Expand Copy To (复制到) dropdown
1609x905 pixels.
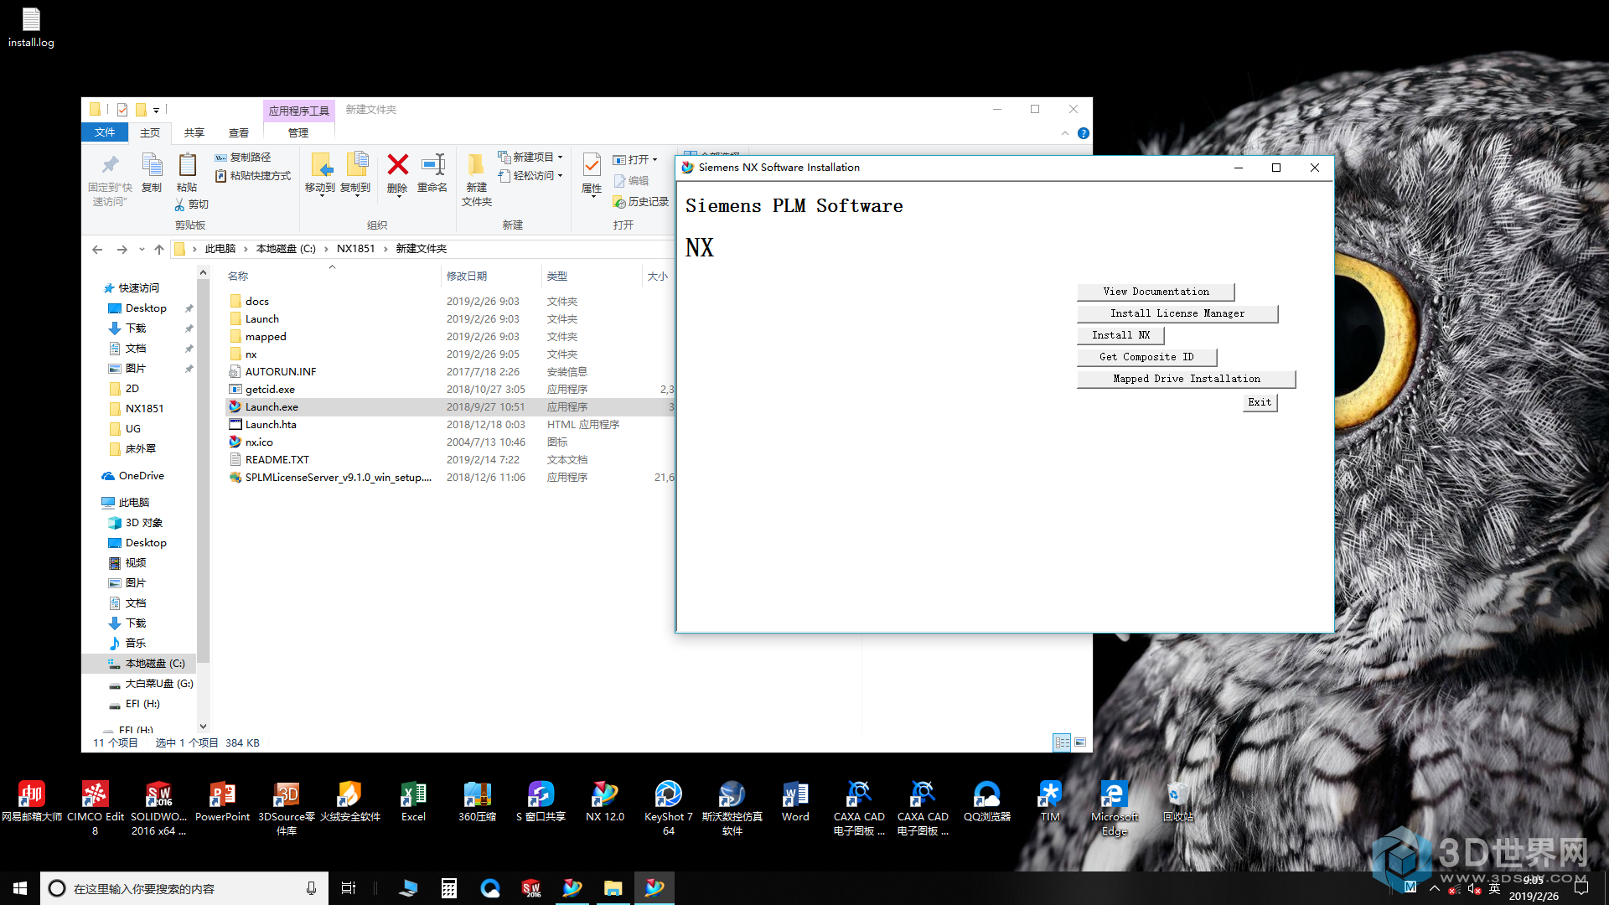coord(356,195)
